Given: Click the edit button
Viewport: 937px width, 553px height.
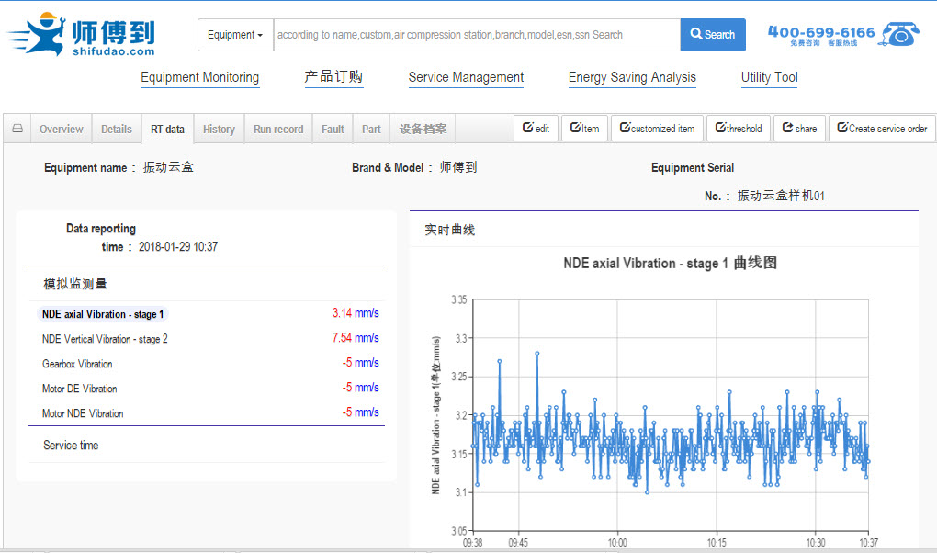Looking at the screenshot, I should (x=536, y=129).
